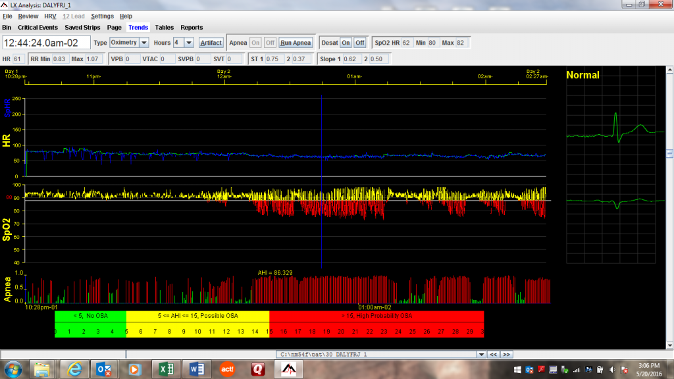674x379 pixels.
Task: Click the horizontal scrollbar thumb at bottom
Action: pos(126,355)
